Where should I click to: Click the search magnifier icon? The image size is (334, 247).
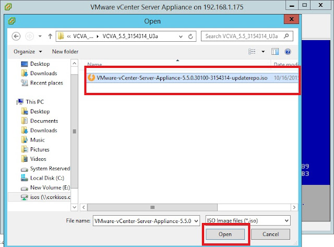287,36
